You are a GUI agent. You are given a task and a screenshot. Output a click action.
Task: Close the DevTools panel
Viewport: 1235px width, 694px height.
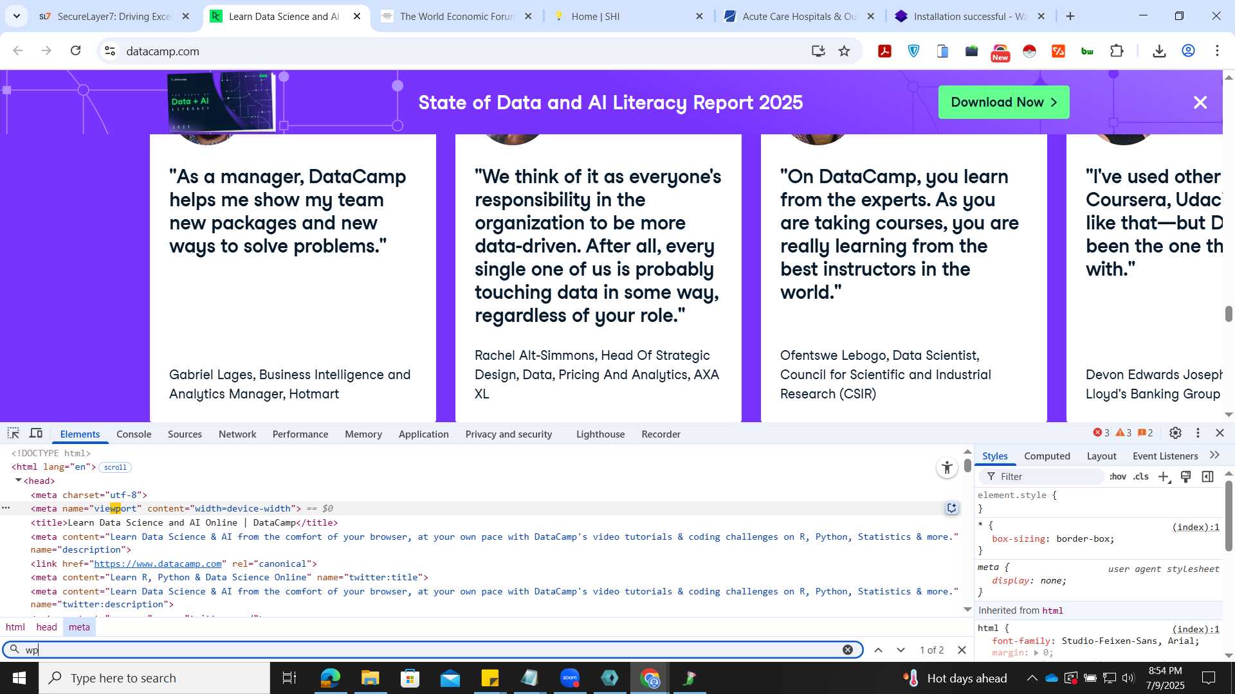[1220, 433]
